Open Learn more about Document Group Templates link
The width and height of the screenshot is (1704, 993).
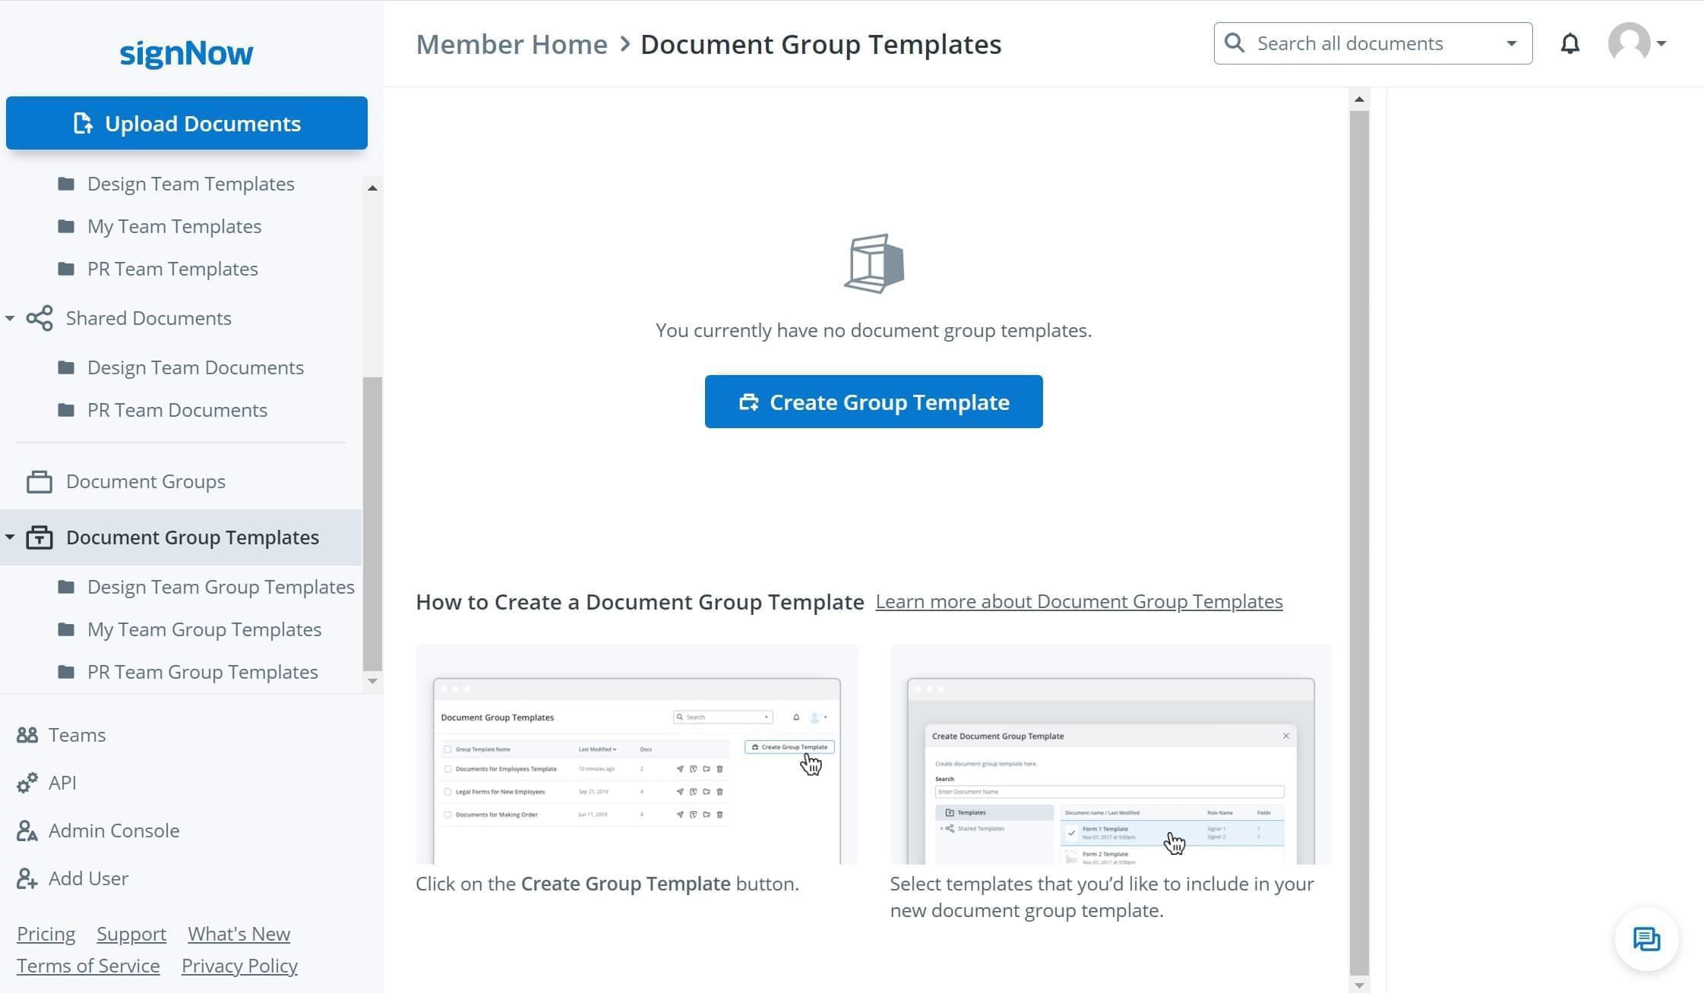point(1077,601)
